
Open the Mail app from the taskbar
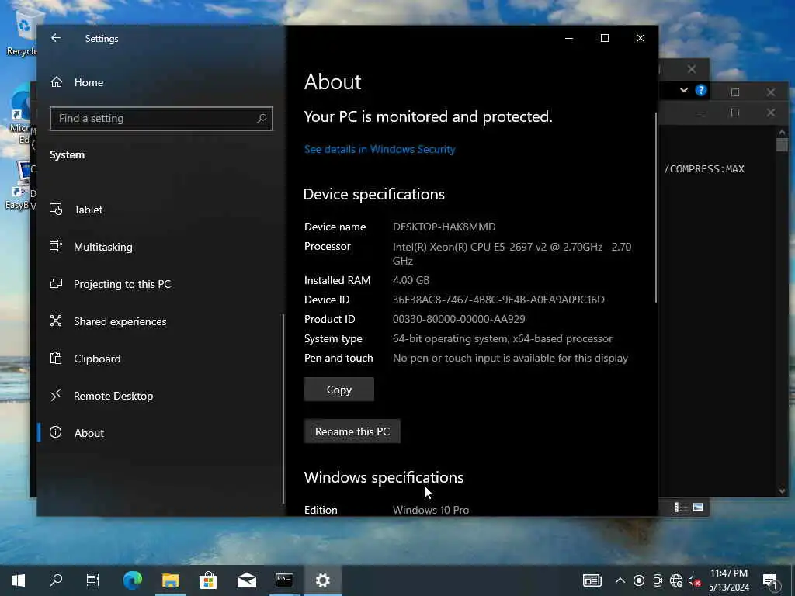(246, 580)
